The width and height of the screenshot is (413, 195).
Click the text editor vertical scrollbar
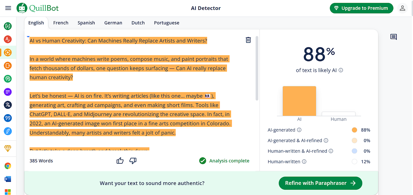257,68
